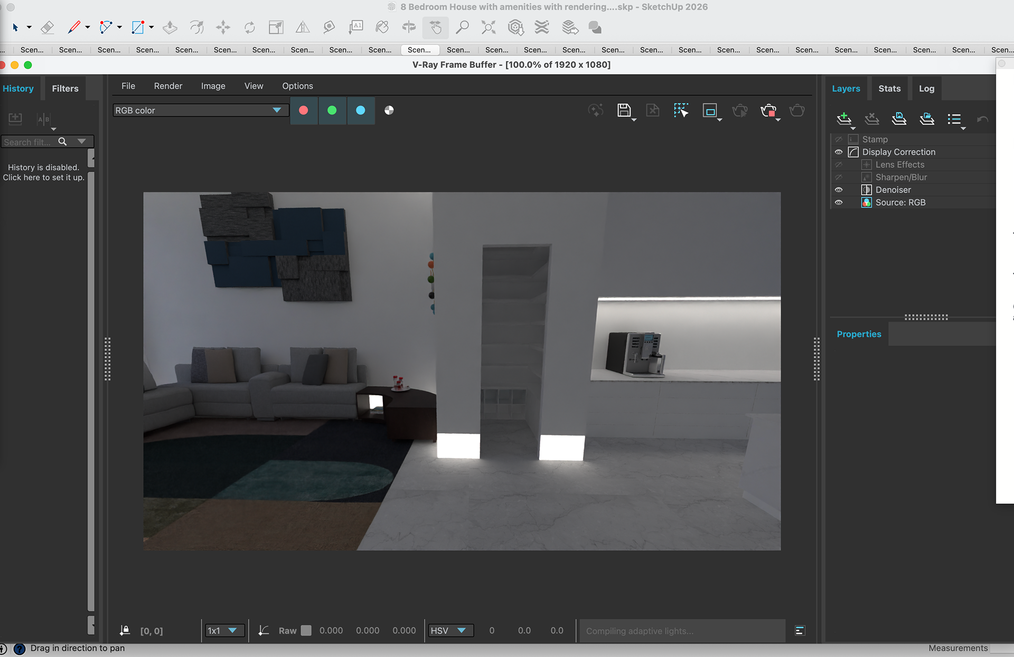Select the Eraser tool in SketchUp toolbar
The image size is (1014, 657).
(48, 27)
